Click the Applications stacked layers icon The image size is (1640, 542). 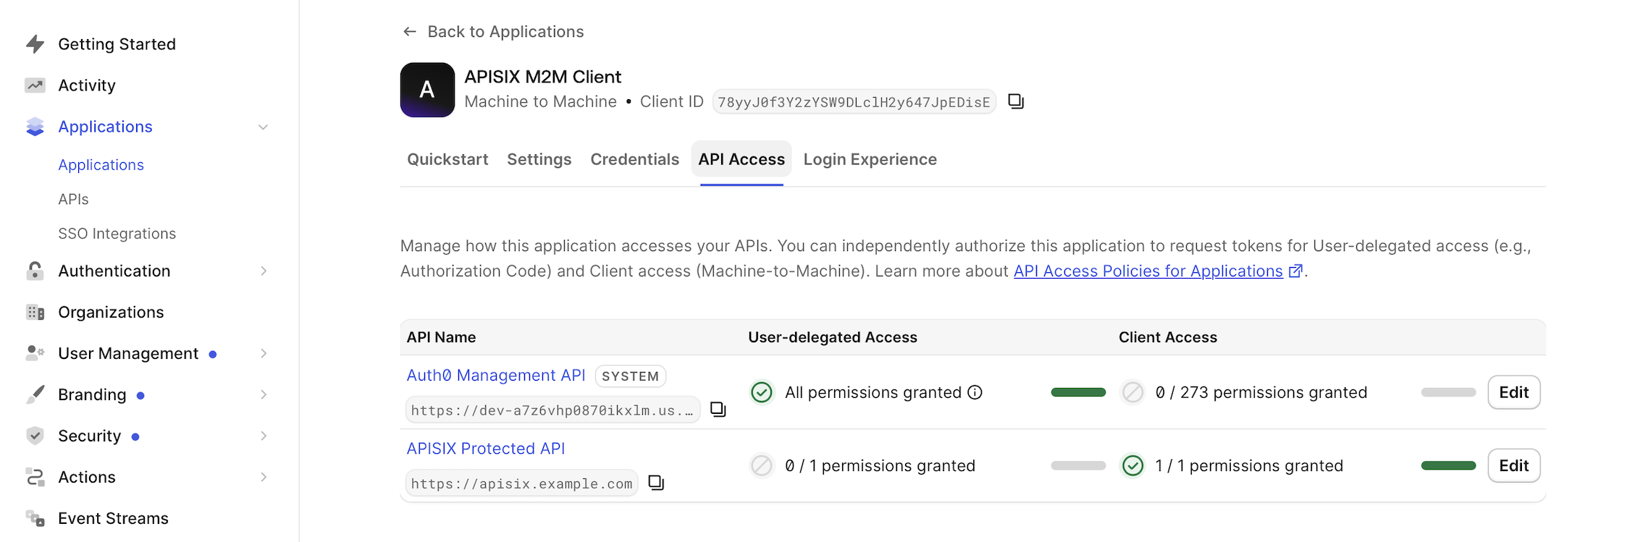(35, 127)
